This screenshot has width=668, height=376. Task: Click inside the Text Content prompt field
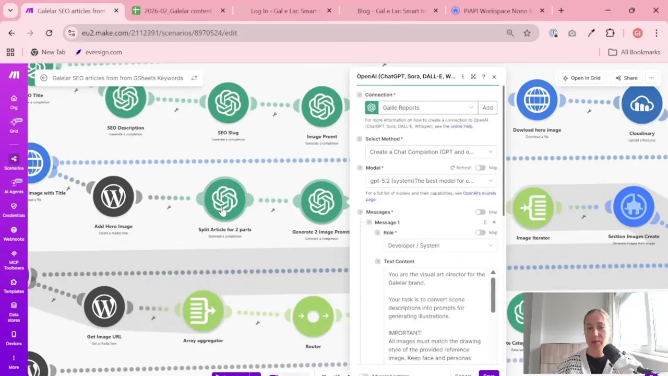pyautogui.click(x=437, y=316)
